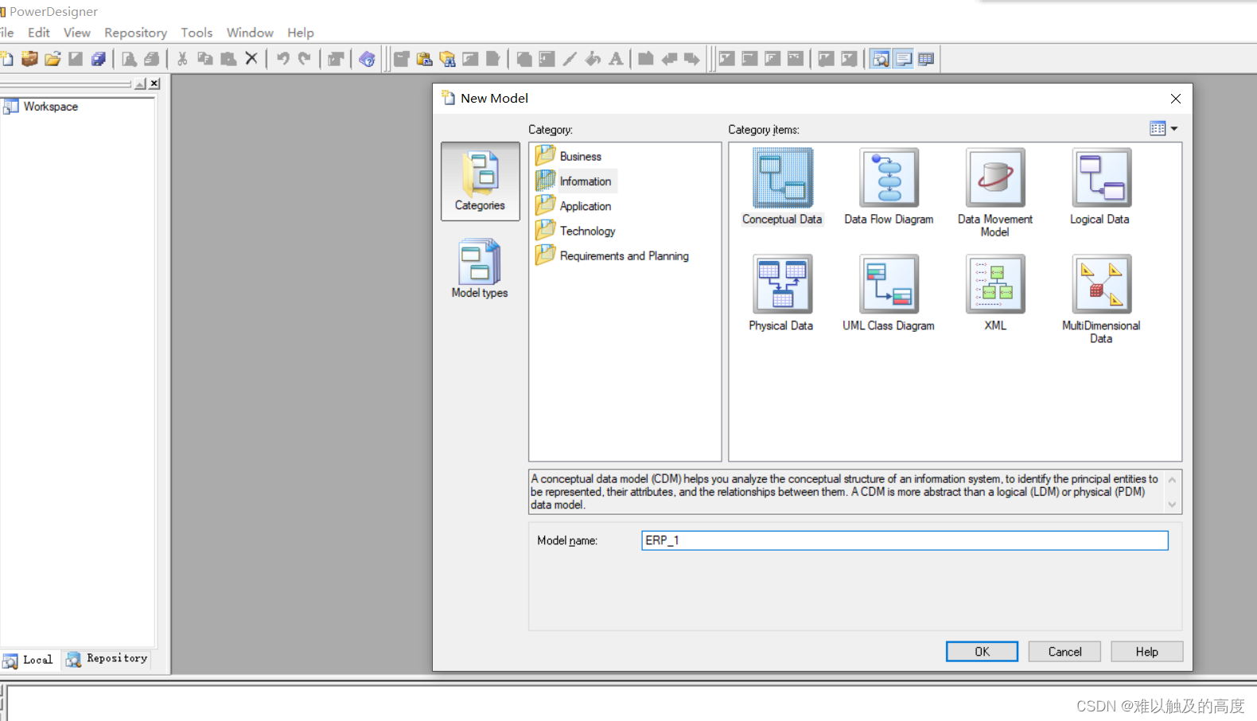Click the Save All toolbar icon
Viewport: 1257px width, 721px height.
tap(99, 59)
